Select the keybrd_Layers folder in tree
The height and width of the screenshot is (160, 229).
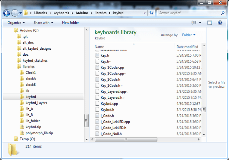point(36,103)
